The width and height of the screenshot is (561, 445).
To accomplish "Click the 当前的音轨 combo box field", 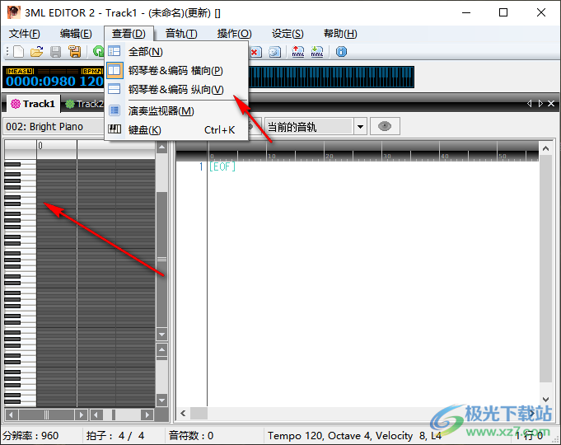I will (309, 126).
